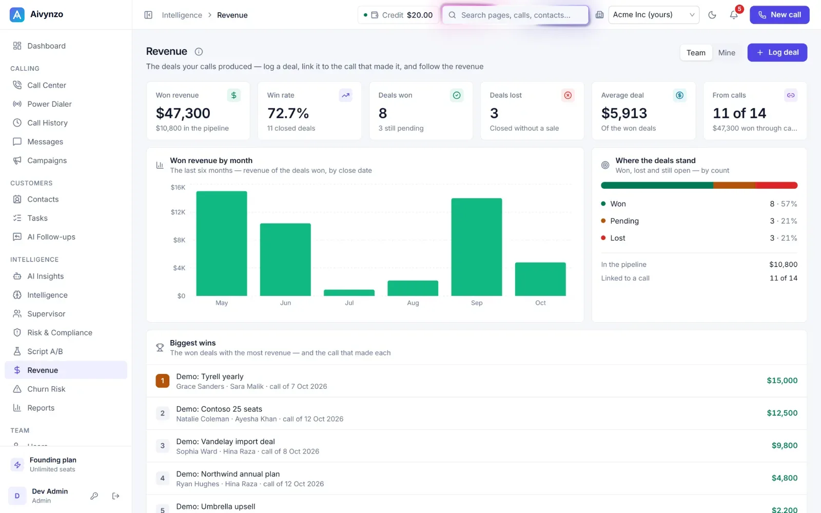Image resolution: width=821 pixels, height=513 pixels.
Task: Click the Log deal button
Action: click(777, 52)
